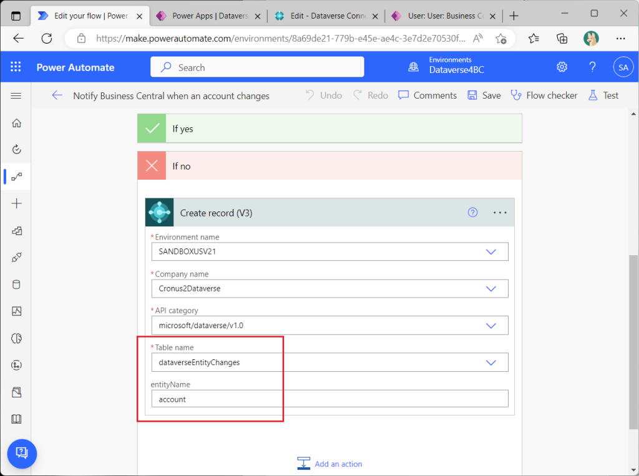This screenshot has width=639, height=476.
Task: Open Process advisor icon in the sidebar
Action: pyautogui.click(x=16, y=365)
